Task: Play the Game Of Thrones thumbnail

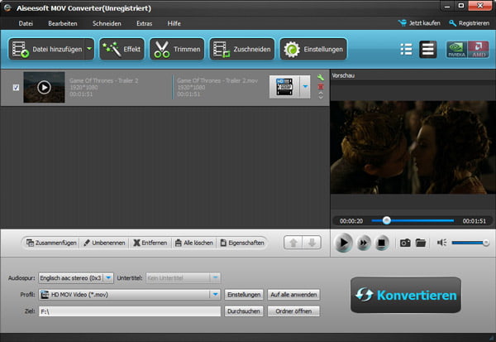Action: coord(44,87)
